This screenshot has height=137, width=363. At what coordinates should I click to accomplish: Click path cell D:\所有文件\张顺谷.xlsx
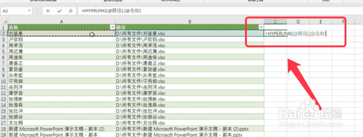click(x=189, y=117)
